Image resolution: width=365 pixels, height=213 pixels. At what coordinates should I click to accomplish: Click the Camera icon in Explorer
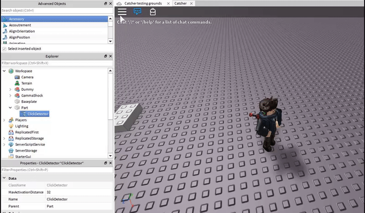17,77
